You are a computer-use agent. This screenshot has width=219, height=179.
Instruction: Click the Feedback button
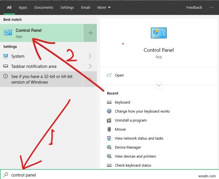coord(194,7)
